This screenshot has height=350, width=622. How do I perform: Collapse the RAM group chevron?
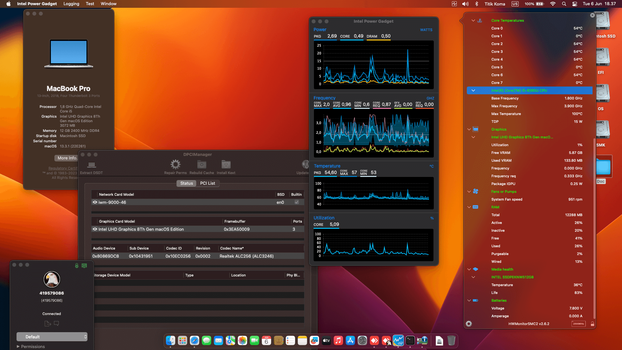point(469,207)
